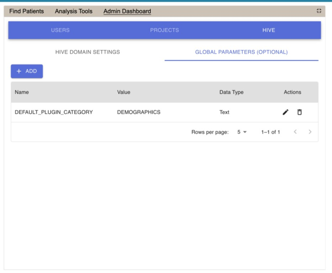332x273 pixels.
Task: Delete the DEFAULT_PLUGIN_CATEGORY parameter with trash icon
Action: (x=300, y=112)
